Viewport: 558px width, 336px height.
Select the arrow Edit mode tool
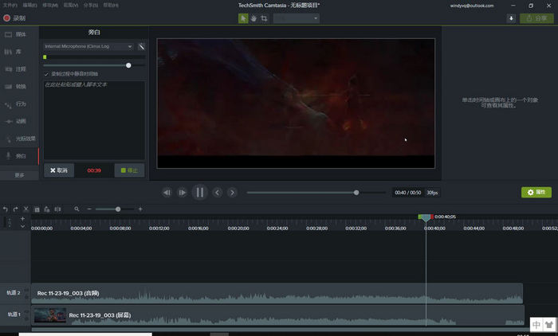coord(243,18)
